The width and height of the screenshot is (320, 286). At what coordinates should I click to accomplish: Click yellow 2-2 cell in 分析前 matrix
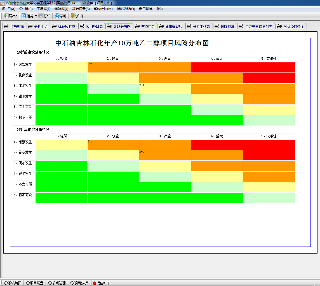[x=165, y=89]
